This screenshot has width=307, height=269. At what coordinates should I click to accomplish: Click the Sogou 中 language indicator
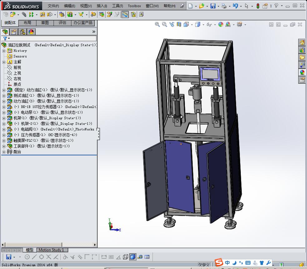click(x=227, y=263)
